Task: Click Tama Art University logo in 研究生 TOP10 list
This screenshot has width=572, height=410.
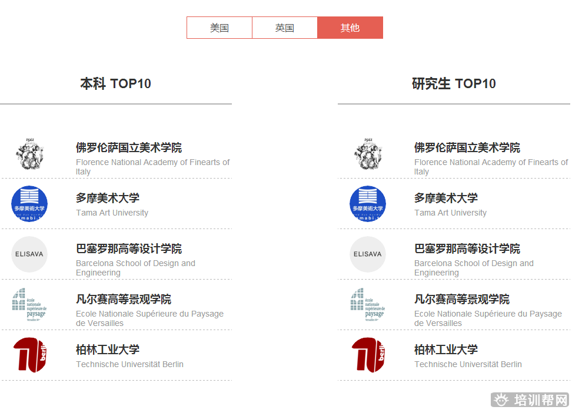Action: point(368,204)
